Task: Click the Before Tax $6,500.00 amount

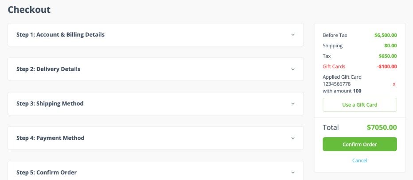Action: 385,35
